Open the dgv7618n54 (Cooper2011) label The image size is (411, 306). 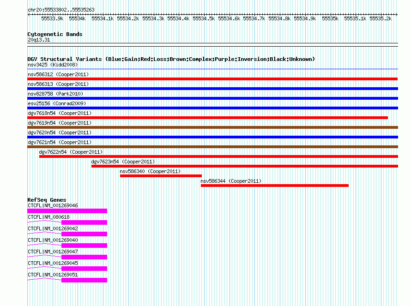[x=60, y=113]
